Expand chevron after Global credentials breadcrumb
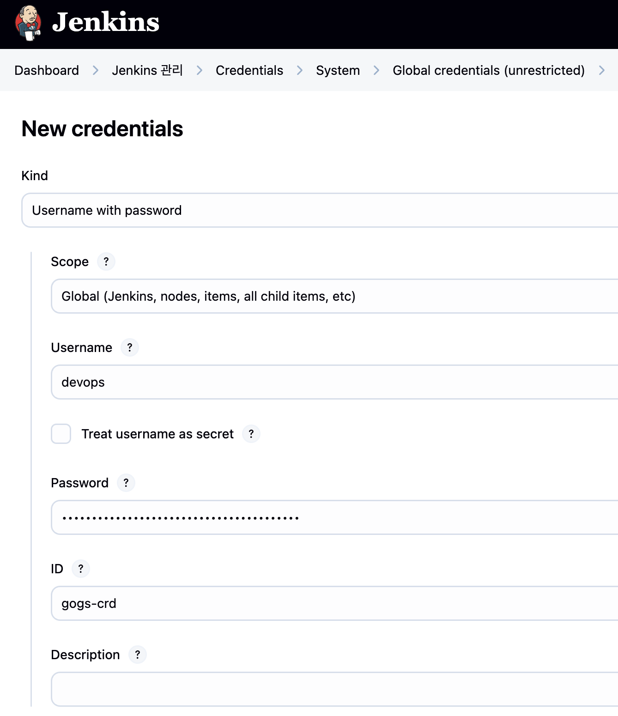 601,70
